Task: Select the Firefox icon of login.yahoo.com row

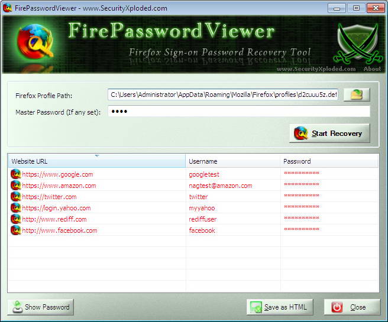Action: pos(16,208)
